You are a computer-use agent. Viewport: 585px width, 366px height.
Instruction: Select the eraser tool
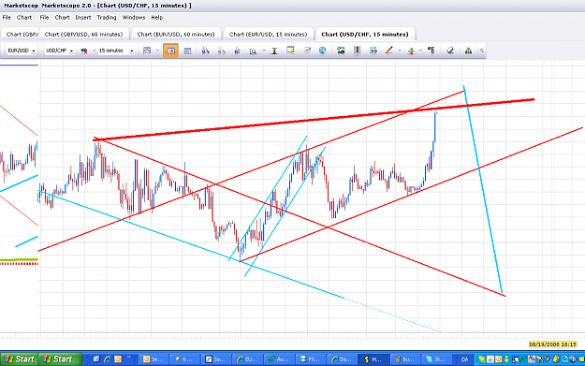(450, 51)
